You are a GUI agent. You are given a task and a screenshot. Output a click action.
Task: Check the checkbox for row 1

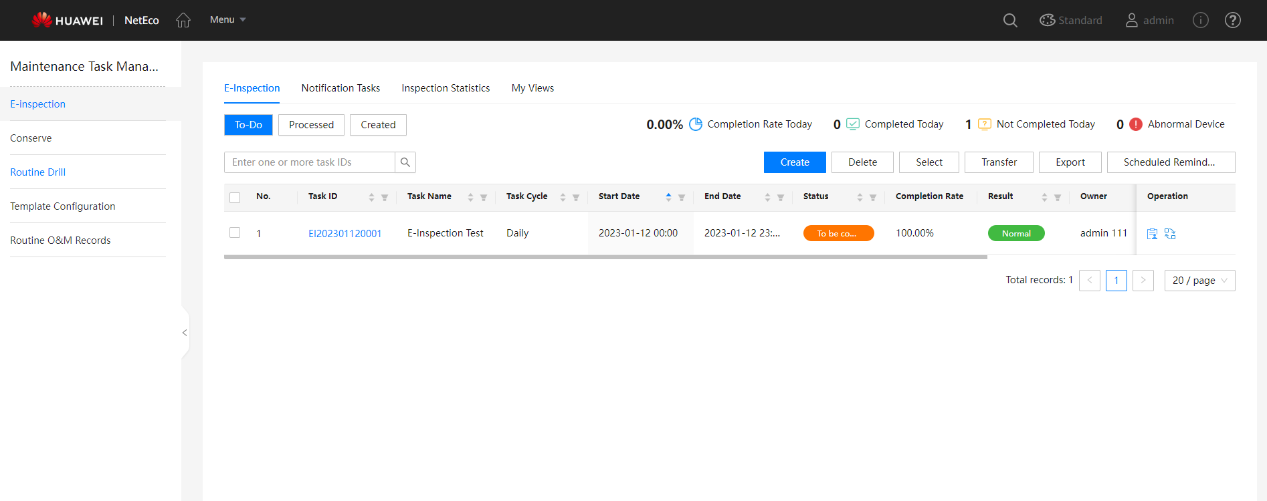tap(235, 232)
